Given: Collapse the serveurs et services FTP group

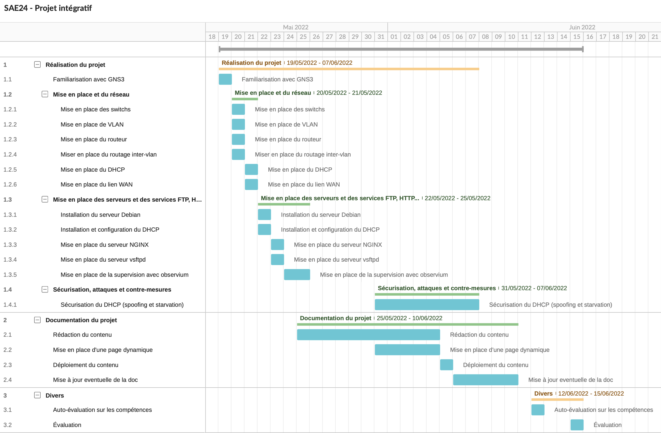Looking at the screenshot, I should click(45, 199).
